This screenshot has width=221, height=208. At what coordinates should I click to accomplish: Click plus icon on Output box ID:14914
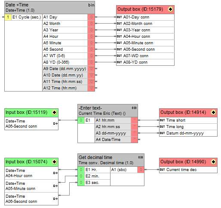(x=213, y=113)
